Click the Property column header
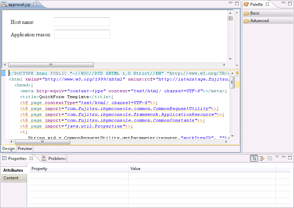The width and height of the screenshot is (294, 208). pos(79,169)
